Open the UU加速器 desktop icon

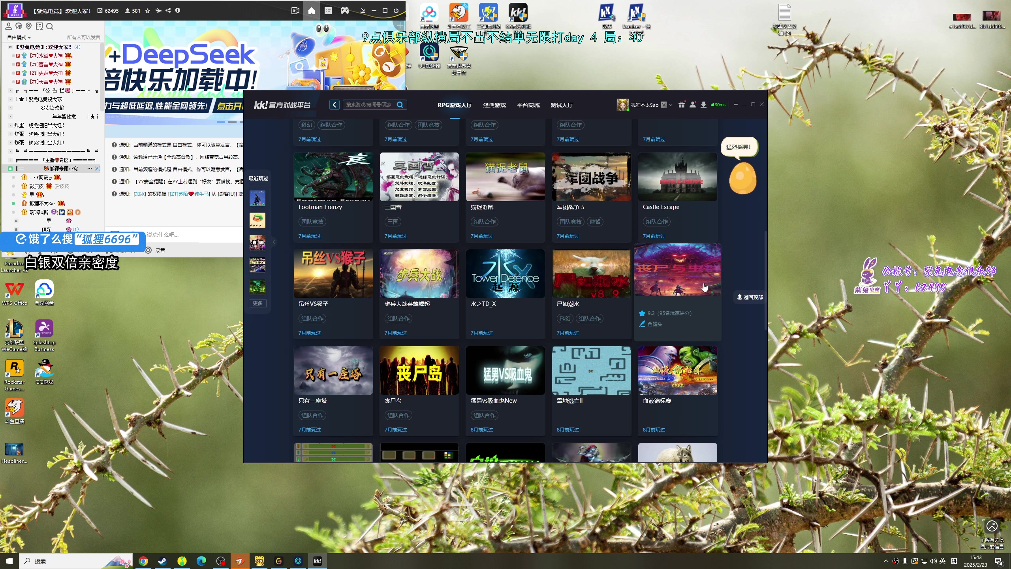point(429,55)
